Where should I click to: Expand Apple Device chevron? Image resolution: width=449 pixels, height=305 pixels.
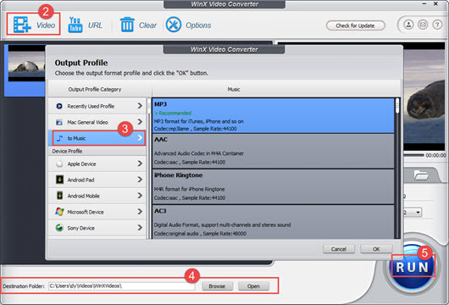click(140, 164)
